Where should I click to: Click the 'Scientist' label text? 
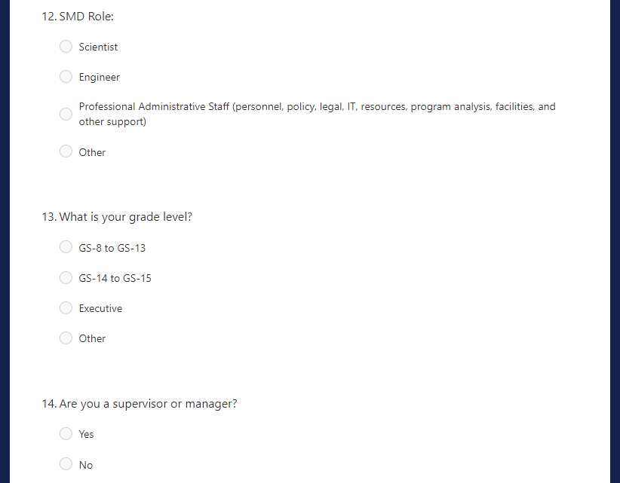coord(98,47)
